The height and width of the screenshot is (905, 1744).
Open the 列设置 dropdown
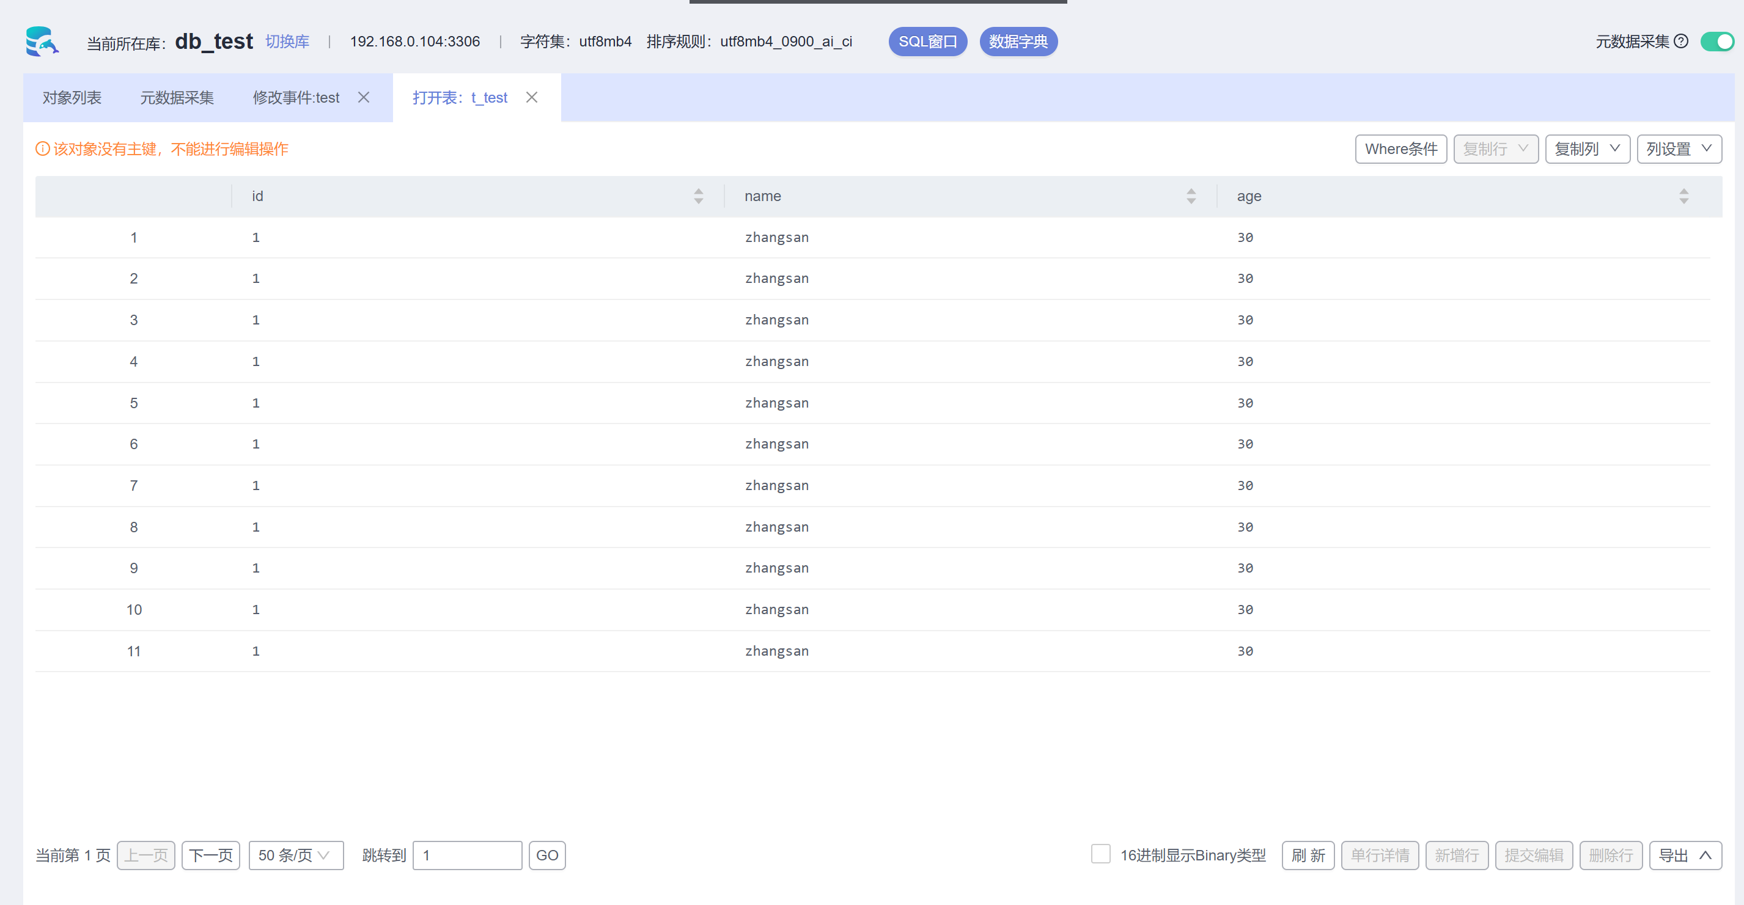[x=1679, y=149]
